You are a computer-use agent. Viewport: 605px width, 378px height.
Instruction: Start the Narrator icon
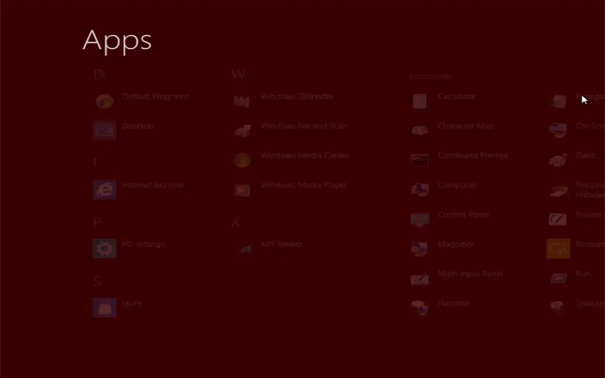point(420,308)
